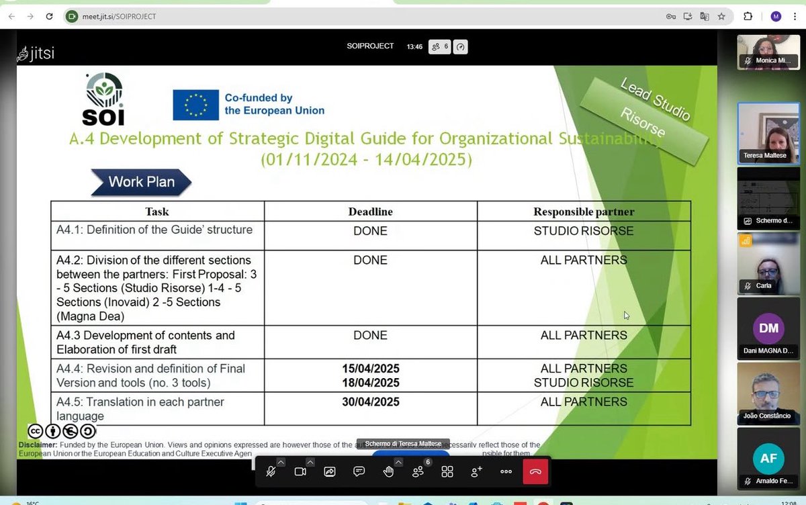
Task: Go forward in the browser
Action: (30, 16)
